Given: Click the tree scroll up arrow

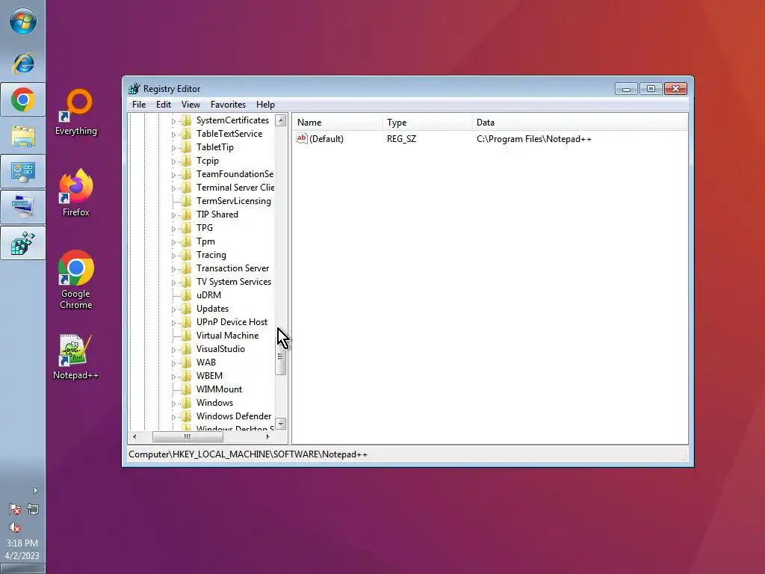Looking at the screenshot, I should pos(281,120).
